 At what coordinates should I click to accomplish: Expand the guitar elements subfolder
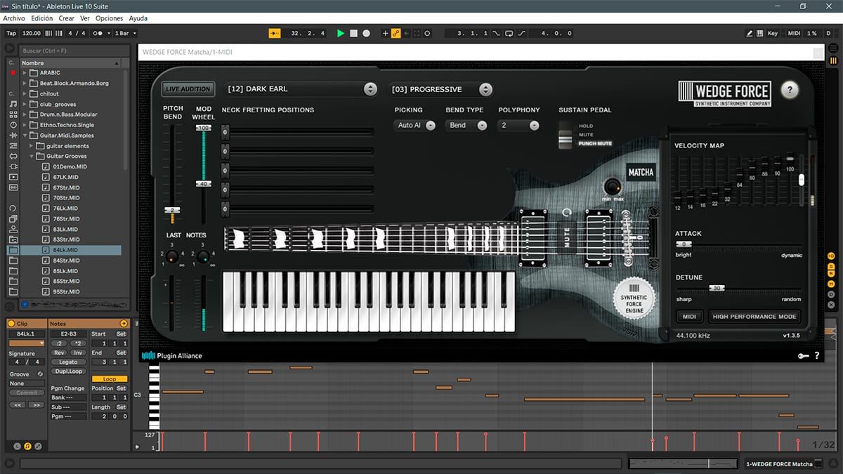[32, 146]
